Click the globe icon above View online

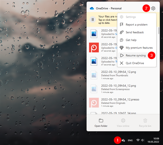tap(123, 120)
